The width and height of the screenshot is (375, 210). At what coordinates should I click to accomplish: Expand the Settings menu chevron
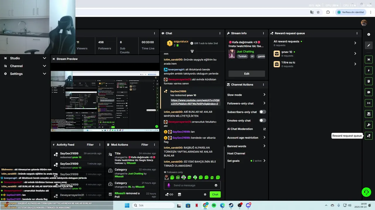pos(45,74)
